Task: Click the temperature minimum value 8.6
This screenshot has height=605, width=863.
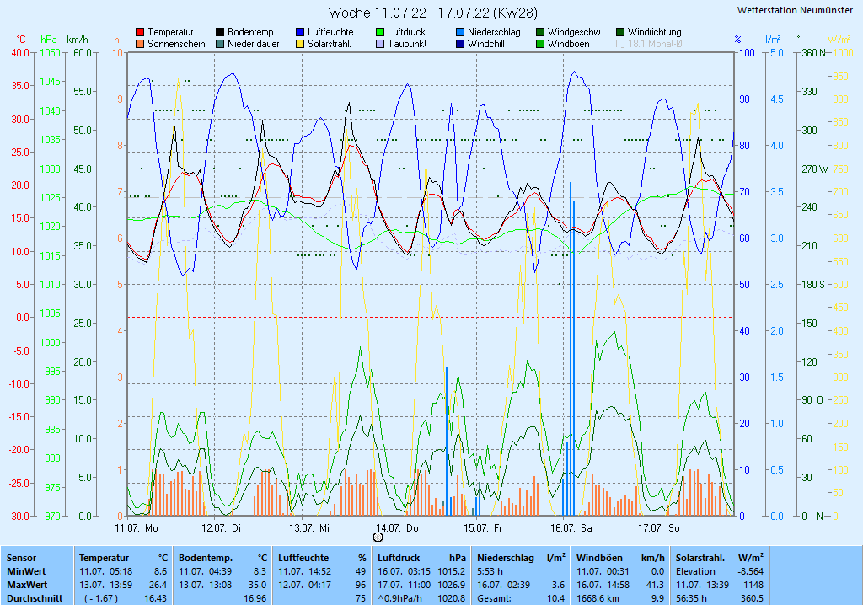Action: point(161,571)
